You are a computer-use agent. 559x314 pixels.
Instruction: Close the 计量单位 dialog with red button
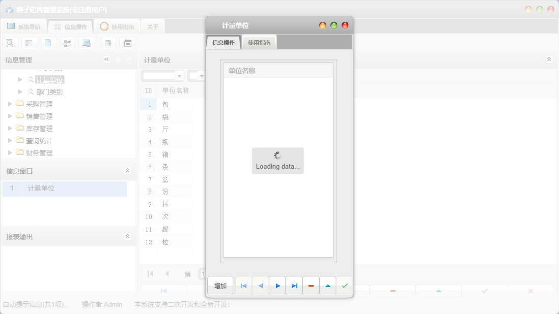click(345, 25)
